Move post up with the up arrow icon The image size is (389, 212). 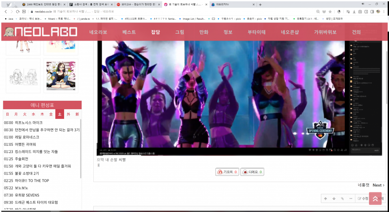click(x=325, y=199)
